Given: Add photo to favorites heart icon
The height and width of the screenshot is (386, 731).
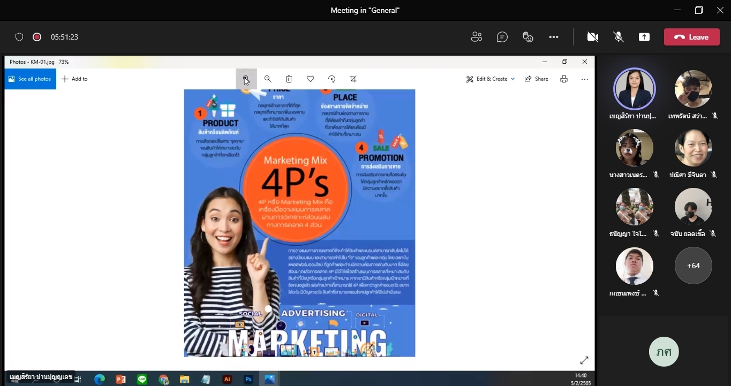Looking at the screenshot, I should coord(310,79).
